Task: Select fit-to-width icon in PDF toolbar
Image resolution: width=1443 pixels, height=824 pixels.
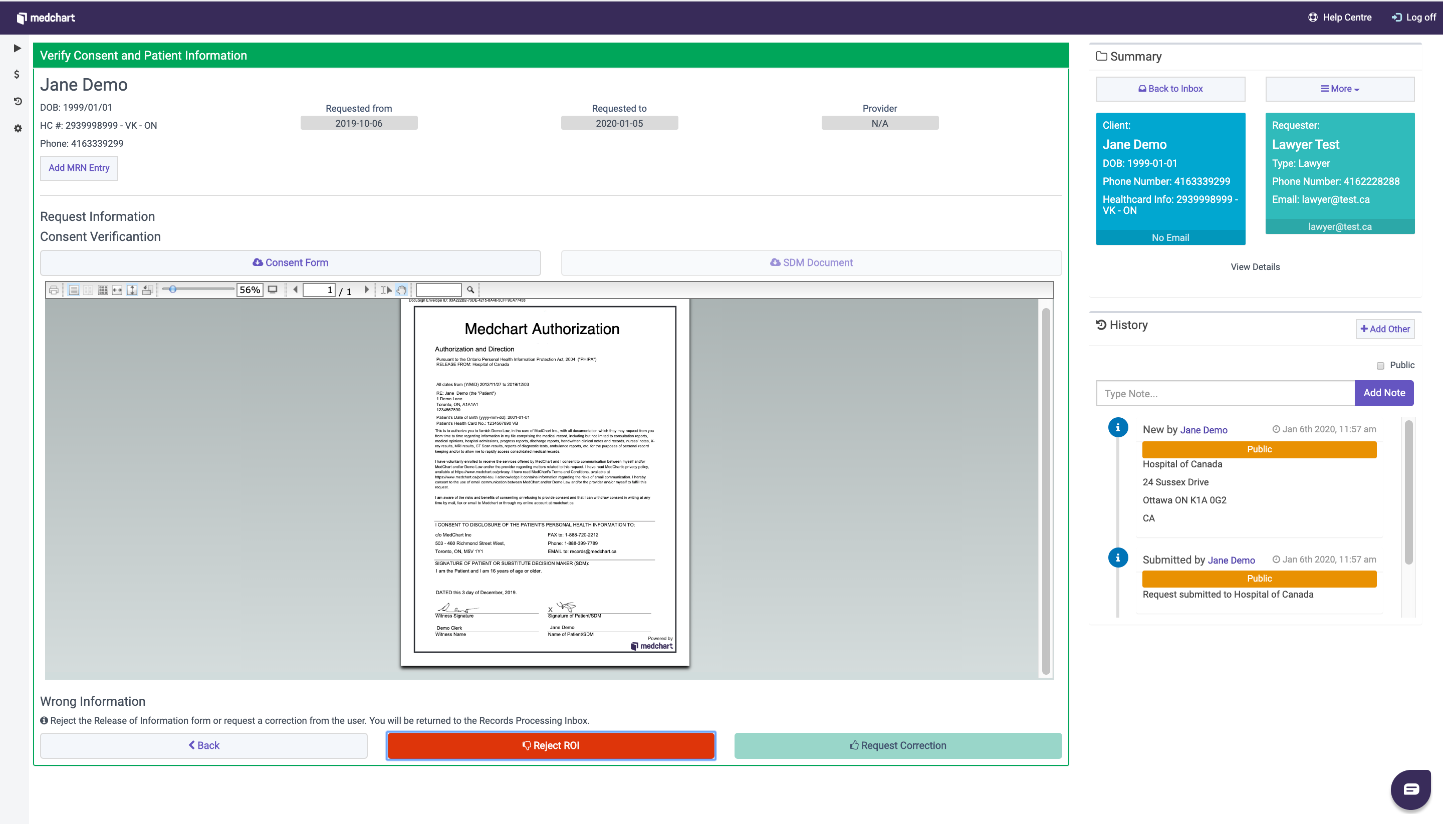Action: point(117,290)
